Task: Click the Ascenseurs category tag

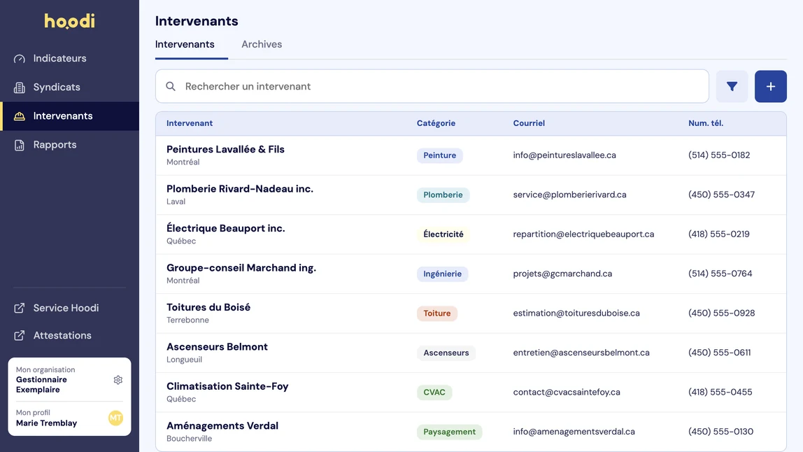Action: [446, 353]
